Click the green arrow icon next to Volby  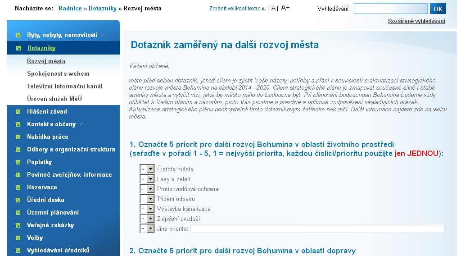pos(18,238)
